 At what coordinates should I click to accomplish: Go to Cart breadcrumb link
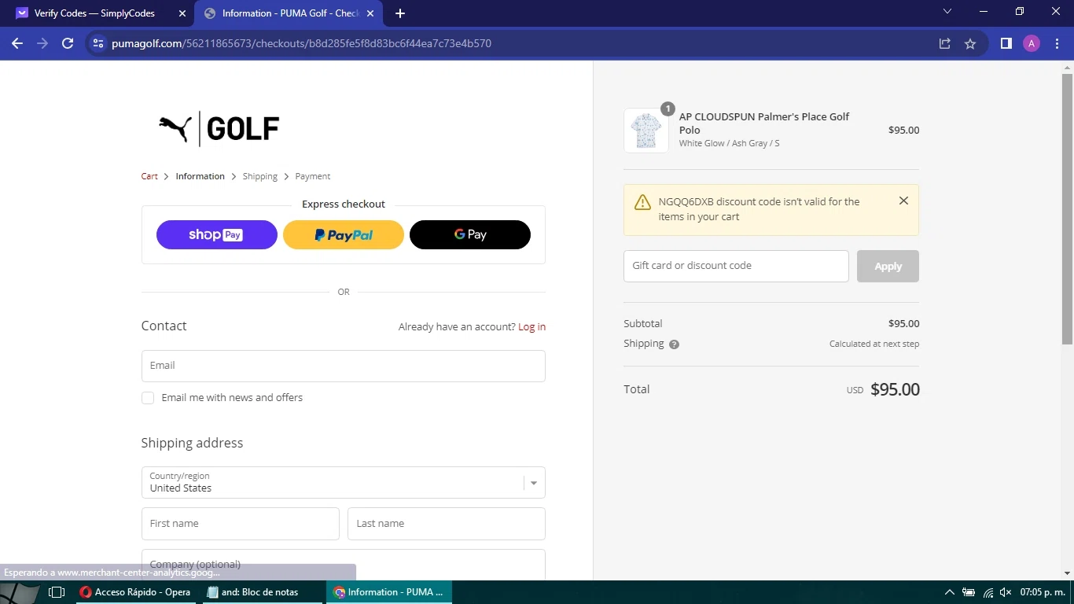[x=149, y=176]
